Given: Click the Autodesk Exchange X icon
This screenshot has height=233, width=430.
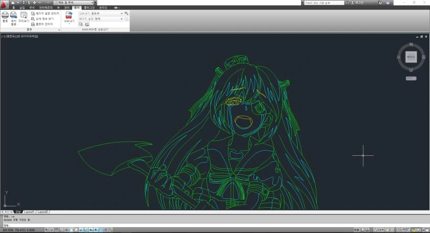Looking at the screenshot, I should click(x=380, y=3).
